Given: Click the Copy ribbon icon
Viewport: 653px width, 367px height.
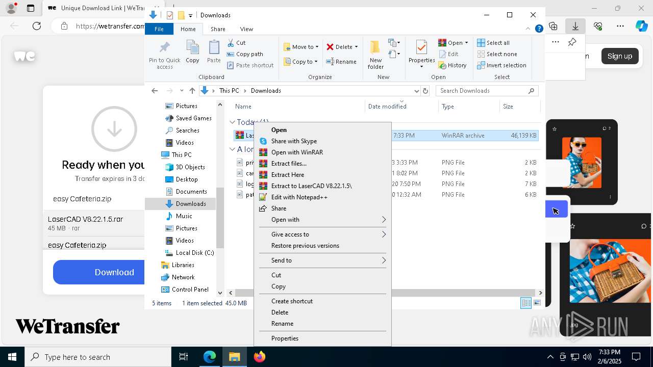Looking at the screenshot, I should [192, 48].
